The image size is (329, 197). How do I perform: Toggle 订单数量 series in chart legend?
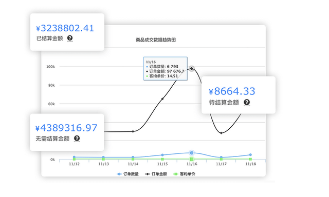(127, 174)
